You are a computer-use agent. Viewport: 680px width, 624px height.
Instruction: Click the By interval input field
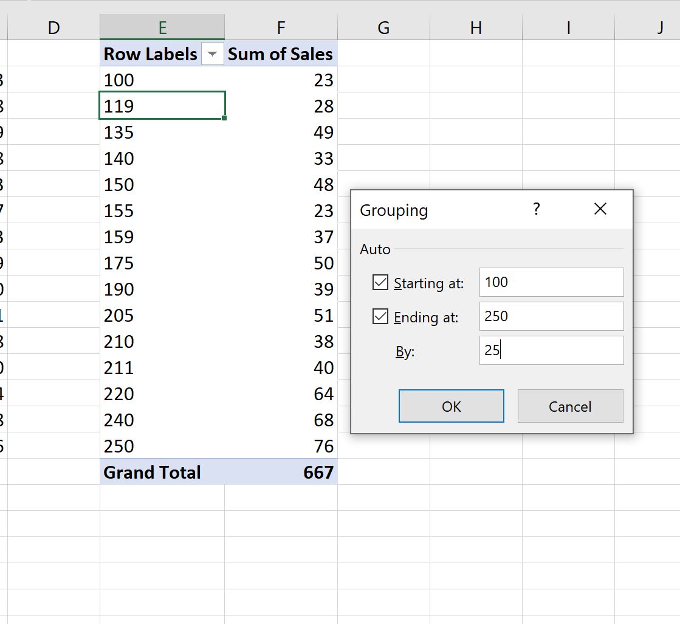pyautogui.click(x=551, y=351)
